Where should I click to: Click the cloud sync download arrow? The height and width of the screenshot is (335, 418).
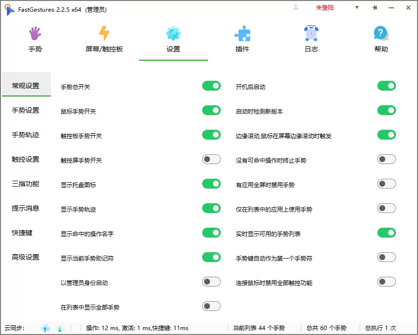coord(59,328)
